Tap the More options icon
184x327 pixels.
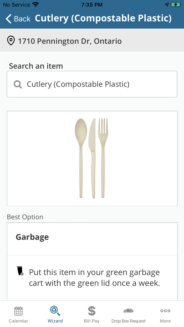click(x=165, y=311)
